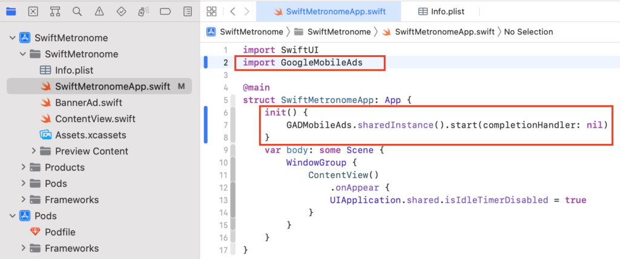The image size is (620, 259).
Task: Go forward with the right chevron
Action: point(247,11)
